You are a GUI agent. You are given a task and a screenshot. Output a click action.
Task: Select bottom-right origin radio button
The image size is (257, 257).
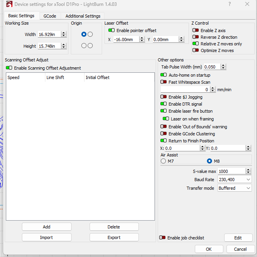(90, 45)
